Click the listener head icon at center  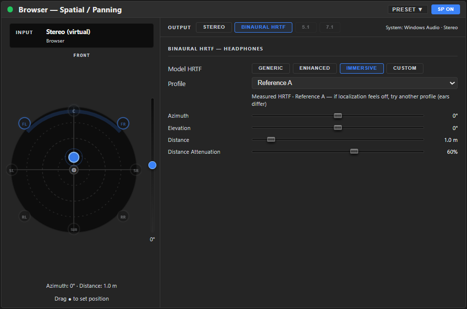(x=74, y=170)
